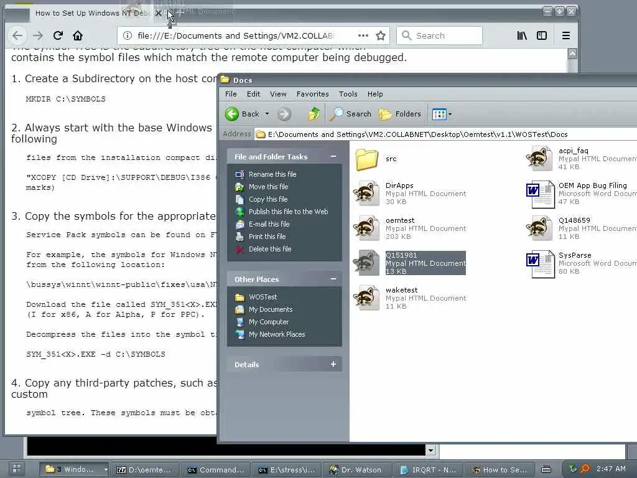Click the Explorer address path field
The height and width of the screenshot is (478, 637).
pyautogui.click(x=447, y=134)
